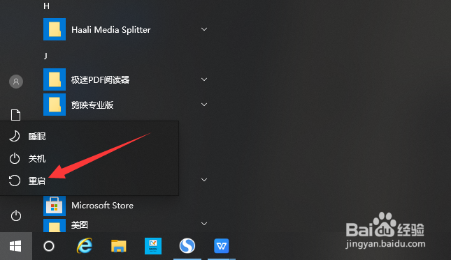The height and width of the screenshot is (260, 451).
Task: Open the 美图 entry in app list
Action: click(x=80, y=224)
